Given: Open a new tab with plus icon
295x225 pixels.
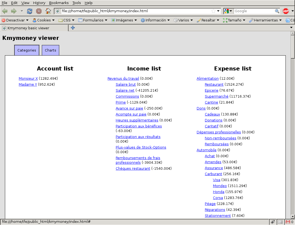Looking at the screenshot, I should click(73, 28).
